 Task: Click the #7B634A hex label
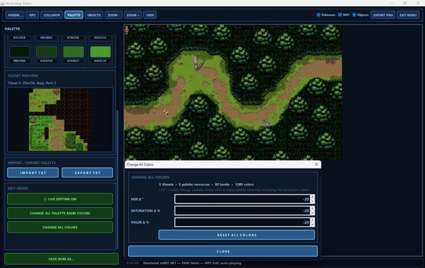pos(73,38)
